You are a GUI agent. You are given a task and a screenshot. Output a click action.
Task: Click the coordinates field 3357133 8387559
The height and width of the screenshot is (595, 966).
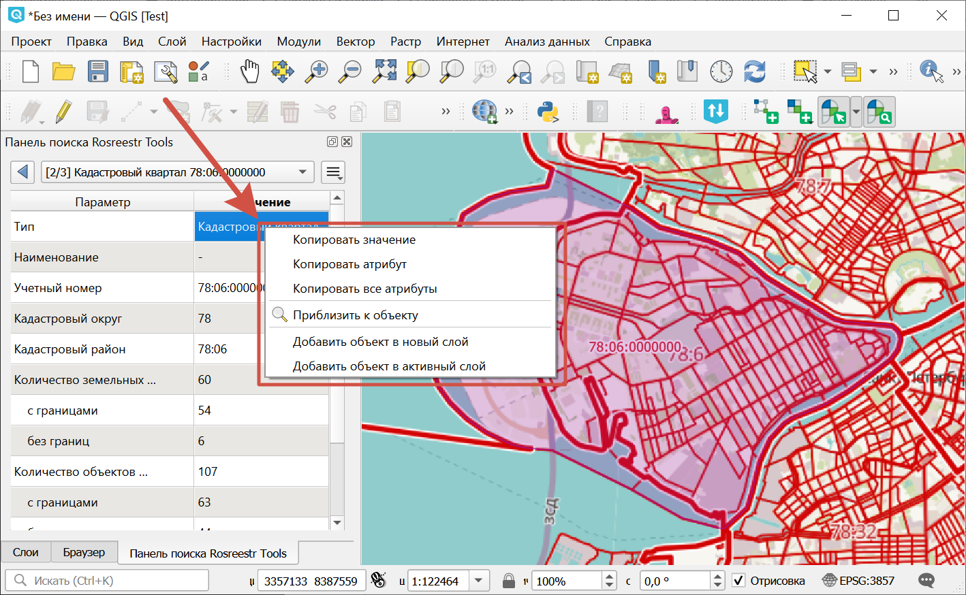(x=311, y=581)
